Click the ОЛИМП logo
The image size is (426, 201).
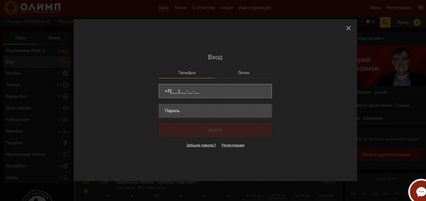click(x=32, y=7)
